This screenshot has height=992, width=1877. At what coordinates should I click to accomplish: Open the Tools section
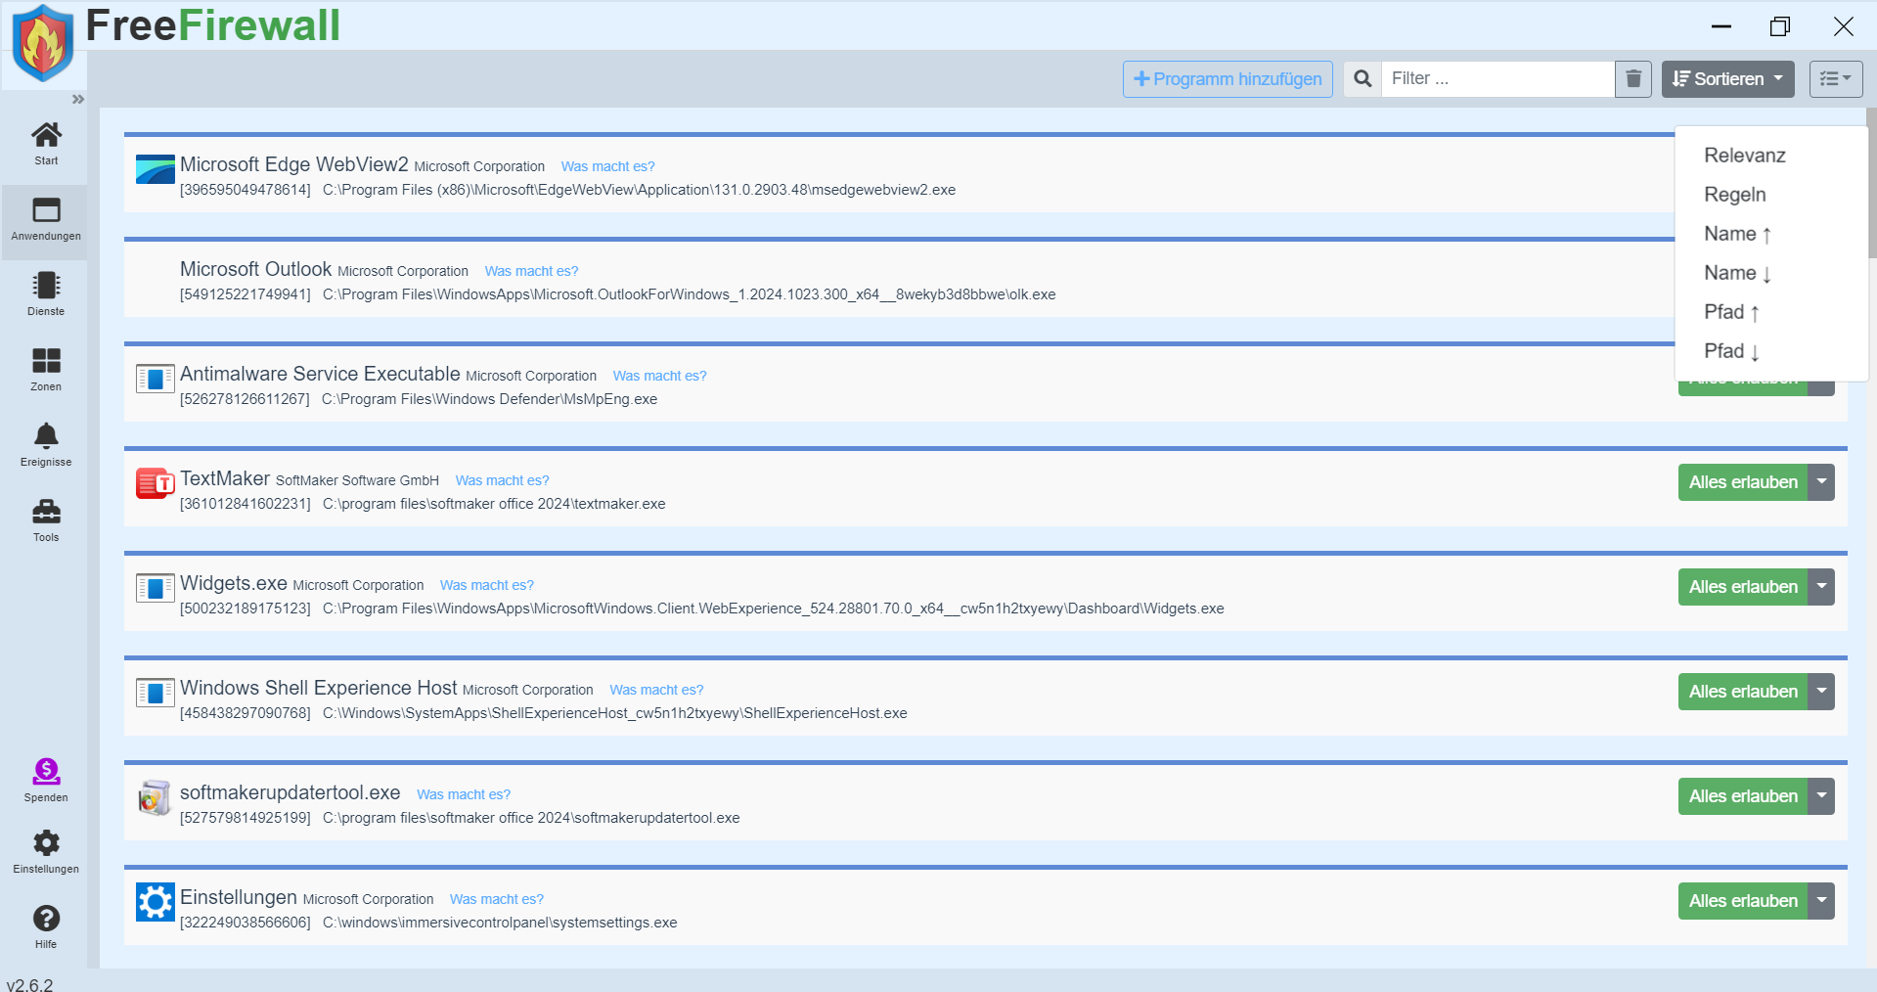pos(46,520)
